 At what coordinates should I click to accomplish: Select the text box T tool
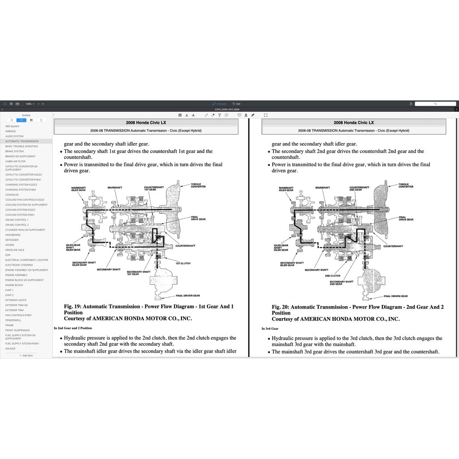click(x=219, y=115)
